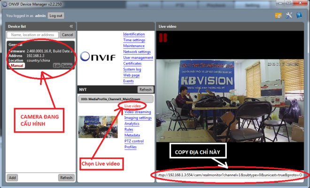Viewport: 310px width, 188px height.
Task: Open Time settings
Action: 134,40
